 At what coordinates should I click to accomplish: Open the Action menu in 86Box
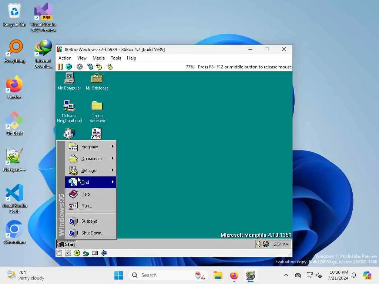click(x=65, y=58)
